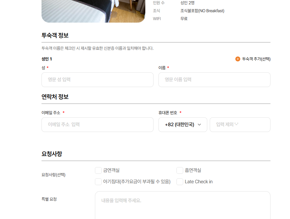Click the 특별 요청 textarea

tap(183, 205)
